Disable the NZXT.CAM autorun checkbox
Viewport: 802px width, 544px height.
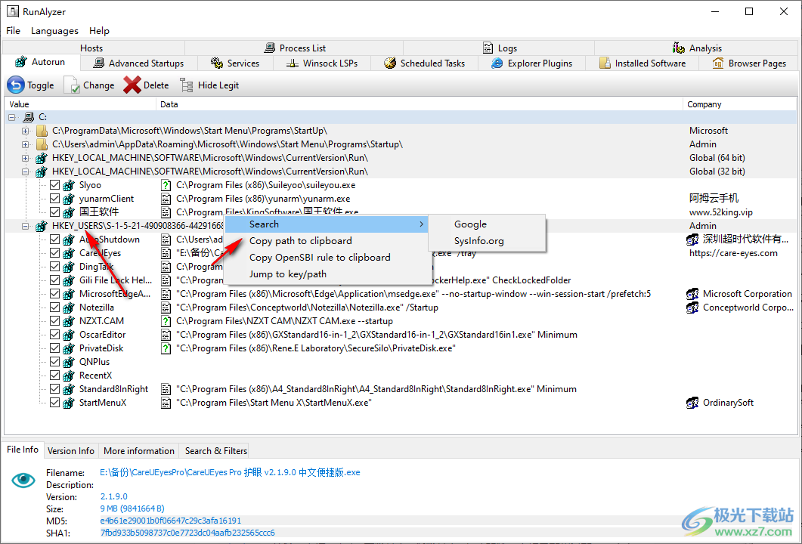[54, 321]
